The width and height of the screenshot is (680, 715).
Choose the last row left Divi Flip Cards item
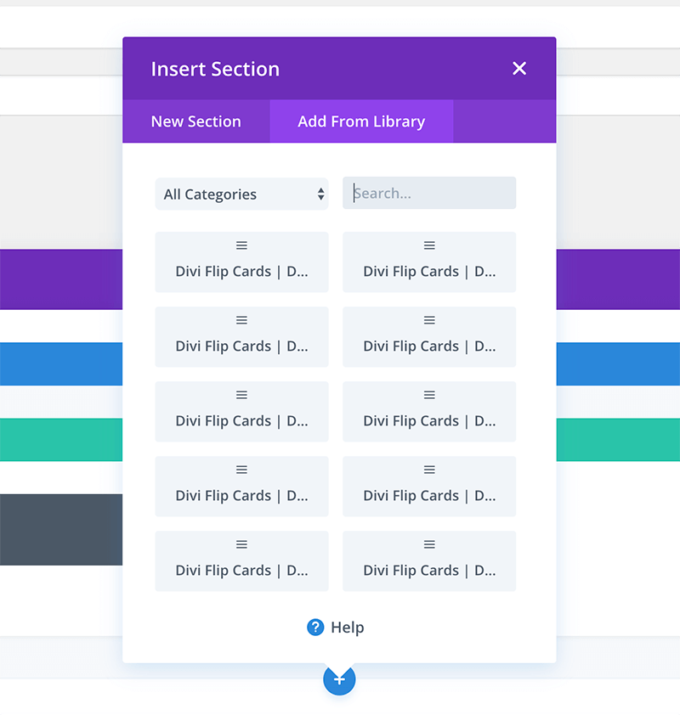[242, 561]
